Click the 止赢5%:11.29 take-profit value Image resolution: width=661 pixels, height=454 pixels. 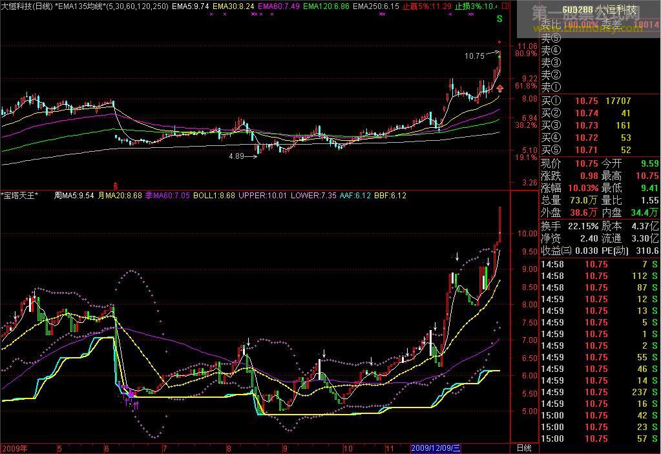click(x=426, y=6)
